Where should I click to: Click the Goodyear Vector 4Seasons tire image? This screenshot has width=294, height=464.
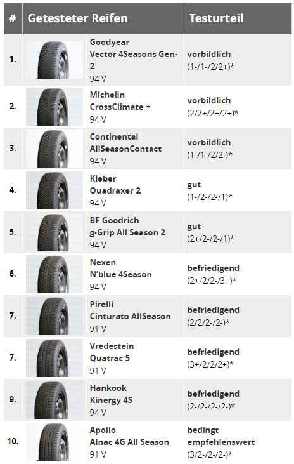[54, 60]
